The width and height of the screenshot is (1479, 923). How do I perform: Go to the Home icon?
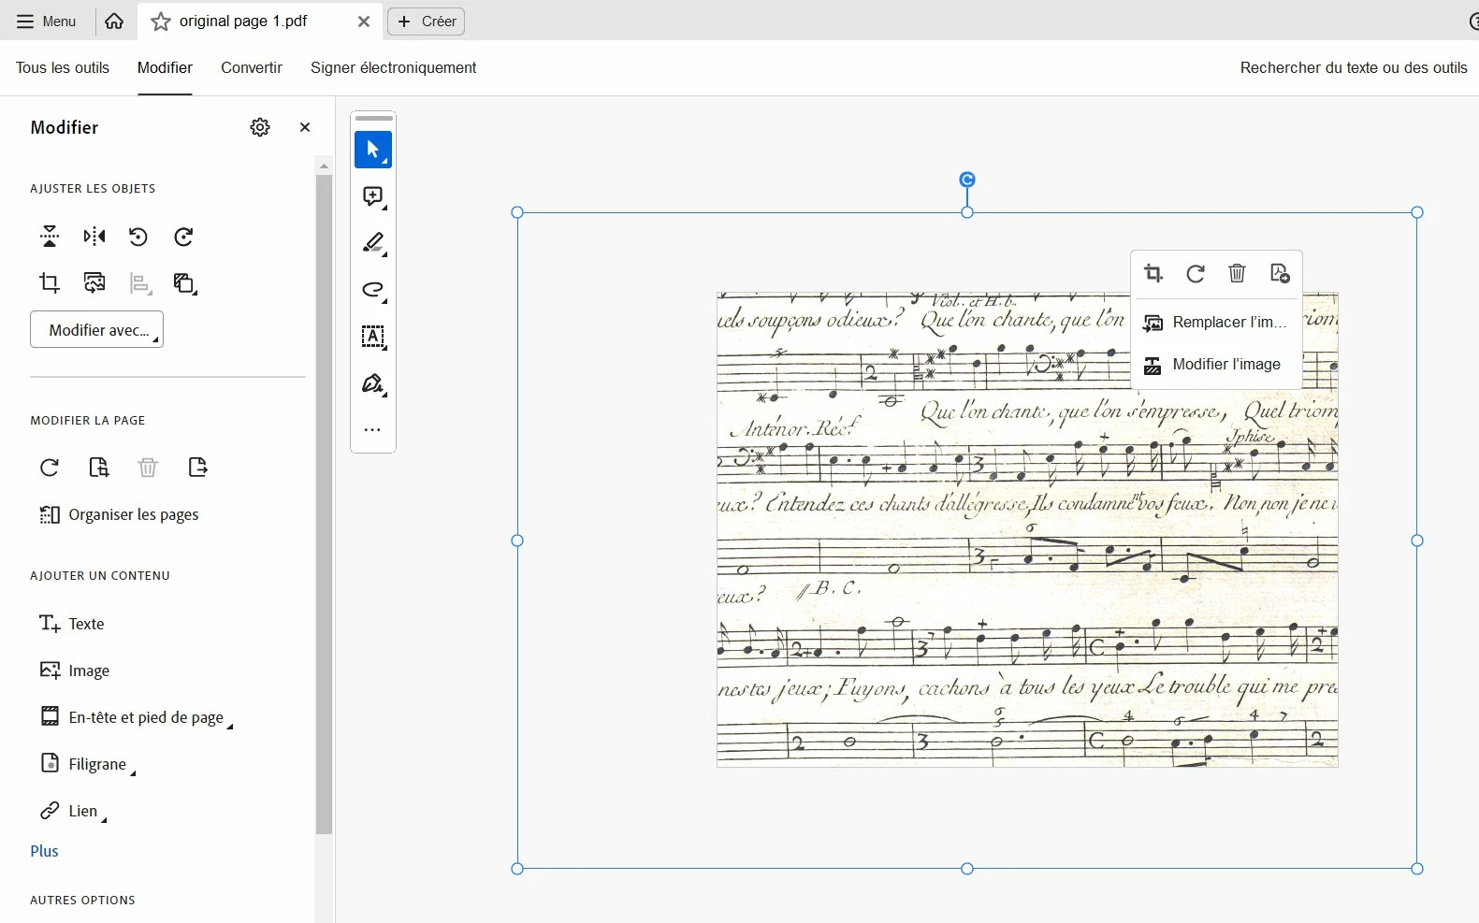(x=114, y=21)
